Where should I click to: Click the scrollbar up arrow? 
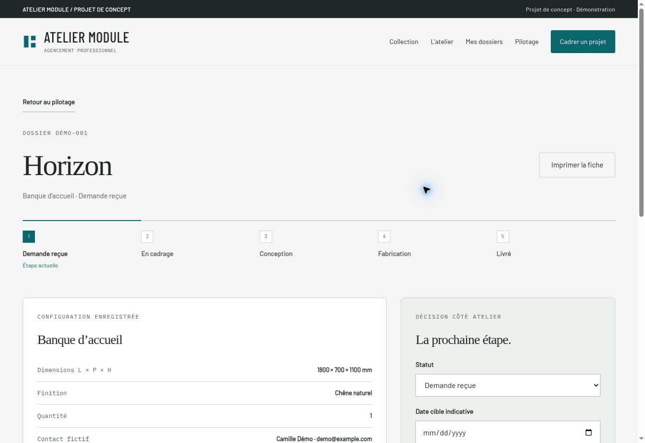pyautogui.click(x=641, y=4)
